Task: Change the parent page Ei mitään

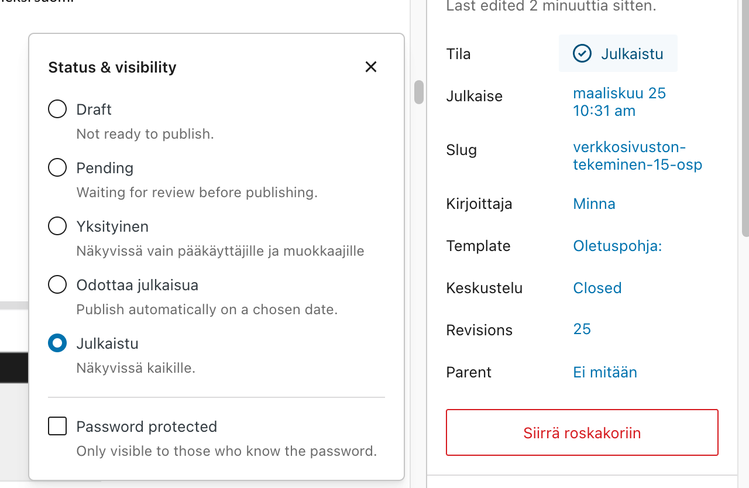Action: 604,372
